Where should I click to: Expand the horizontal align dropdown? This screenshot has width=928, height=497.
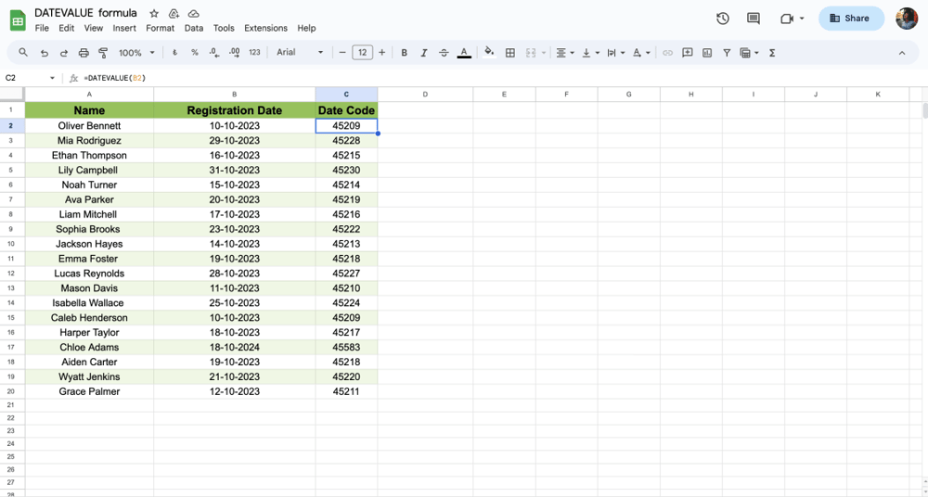564,53
